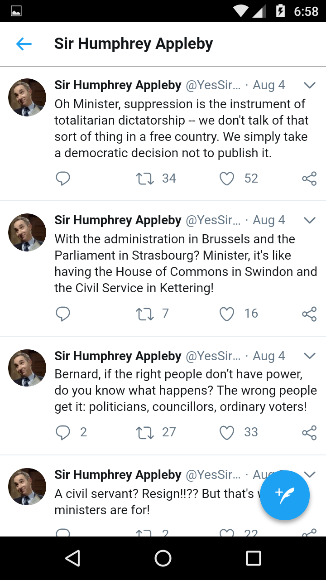
Task: Compose a new tweet with the floating button
Action: pos(285,495)
